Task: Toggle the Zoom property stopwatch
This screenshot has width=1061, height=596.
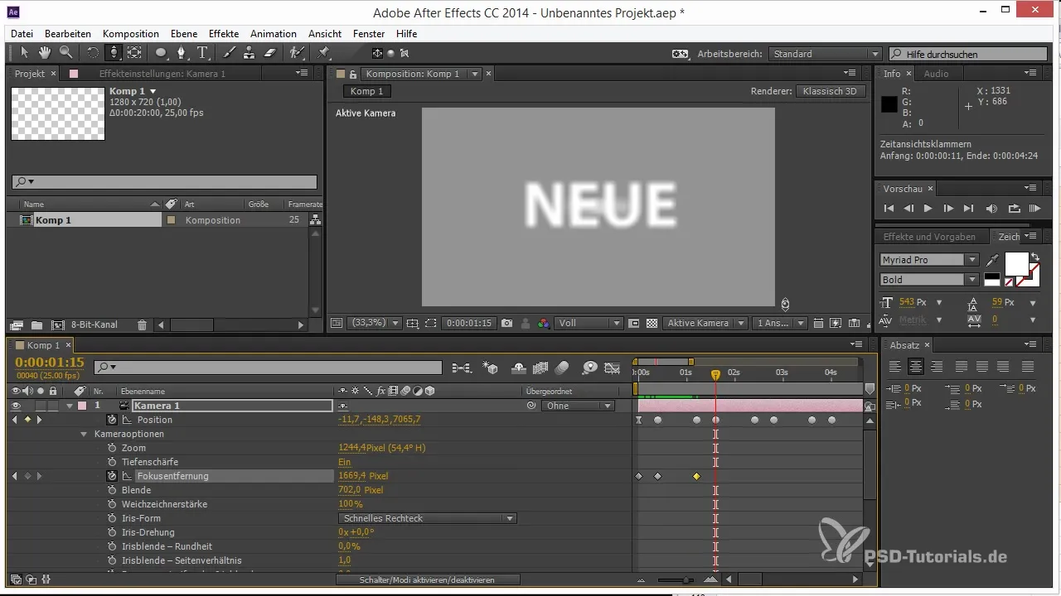Action: click(112, 448)
